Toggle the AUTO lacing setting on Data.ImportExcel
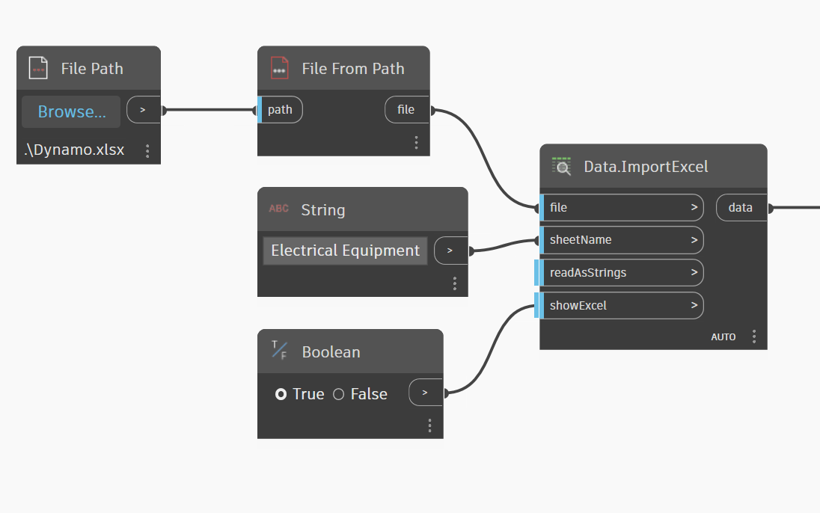 pos(723,337)
